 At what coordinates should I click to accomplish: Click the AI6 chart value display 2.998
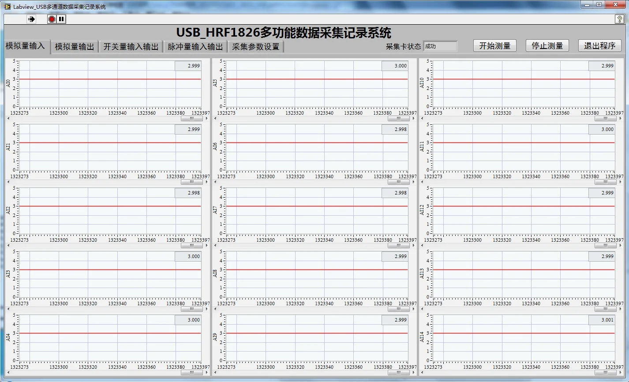click(395, 129)
